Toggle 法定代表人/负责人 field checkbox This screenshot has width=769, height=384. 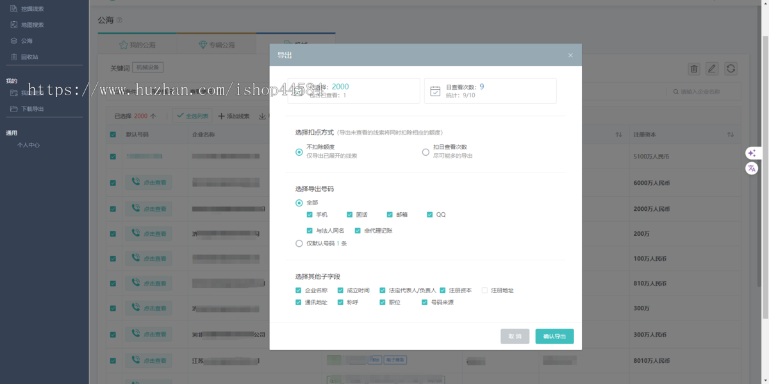(383, 290)
